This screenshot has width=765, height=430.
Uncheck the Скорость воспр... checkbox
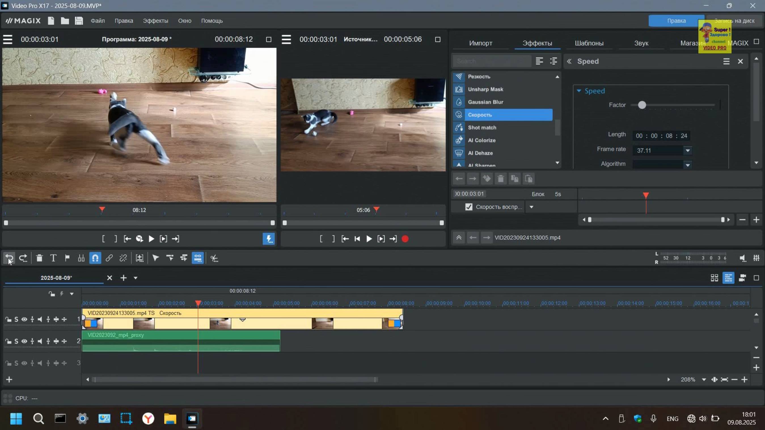469,207
